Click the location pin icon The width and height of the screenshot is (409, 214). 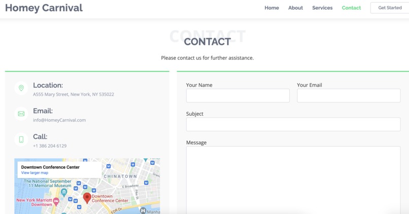tap(21, 88)
